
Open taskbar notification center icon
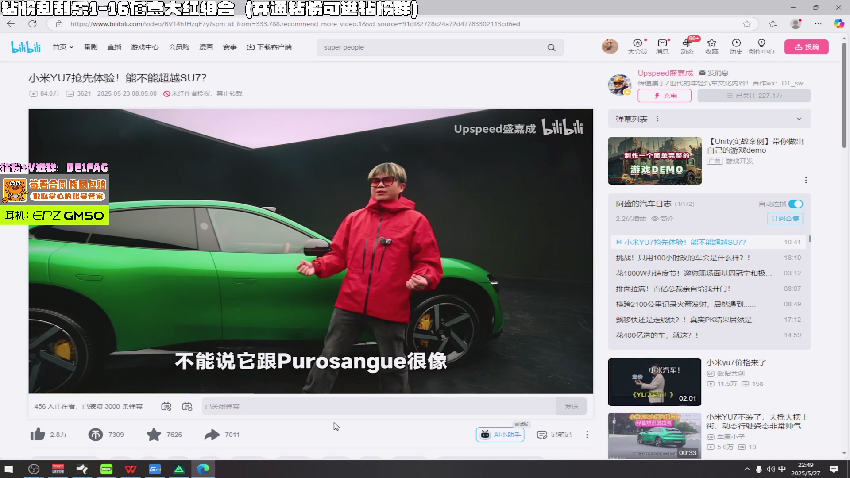[x=834, y=469]
